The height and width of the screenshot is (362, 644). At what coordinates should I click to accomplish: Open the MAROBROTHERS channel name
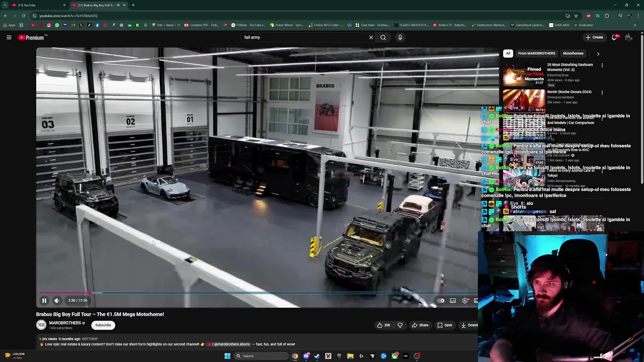point(65,323)
